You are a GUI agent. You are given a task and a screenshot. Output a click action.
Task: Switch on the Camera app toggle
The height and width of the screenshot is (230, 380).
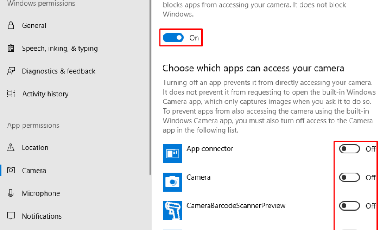coord(350,177)
